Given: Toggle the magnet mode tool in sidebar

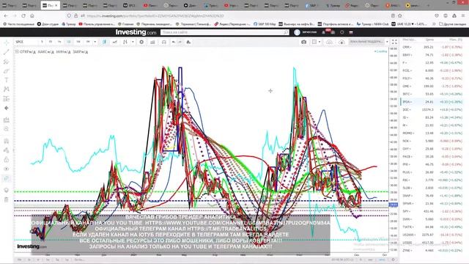Looking at the screenshot, I should point(7,141).
